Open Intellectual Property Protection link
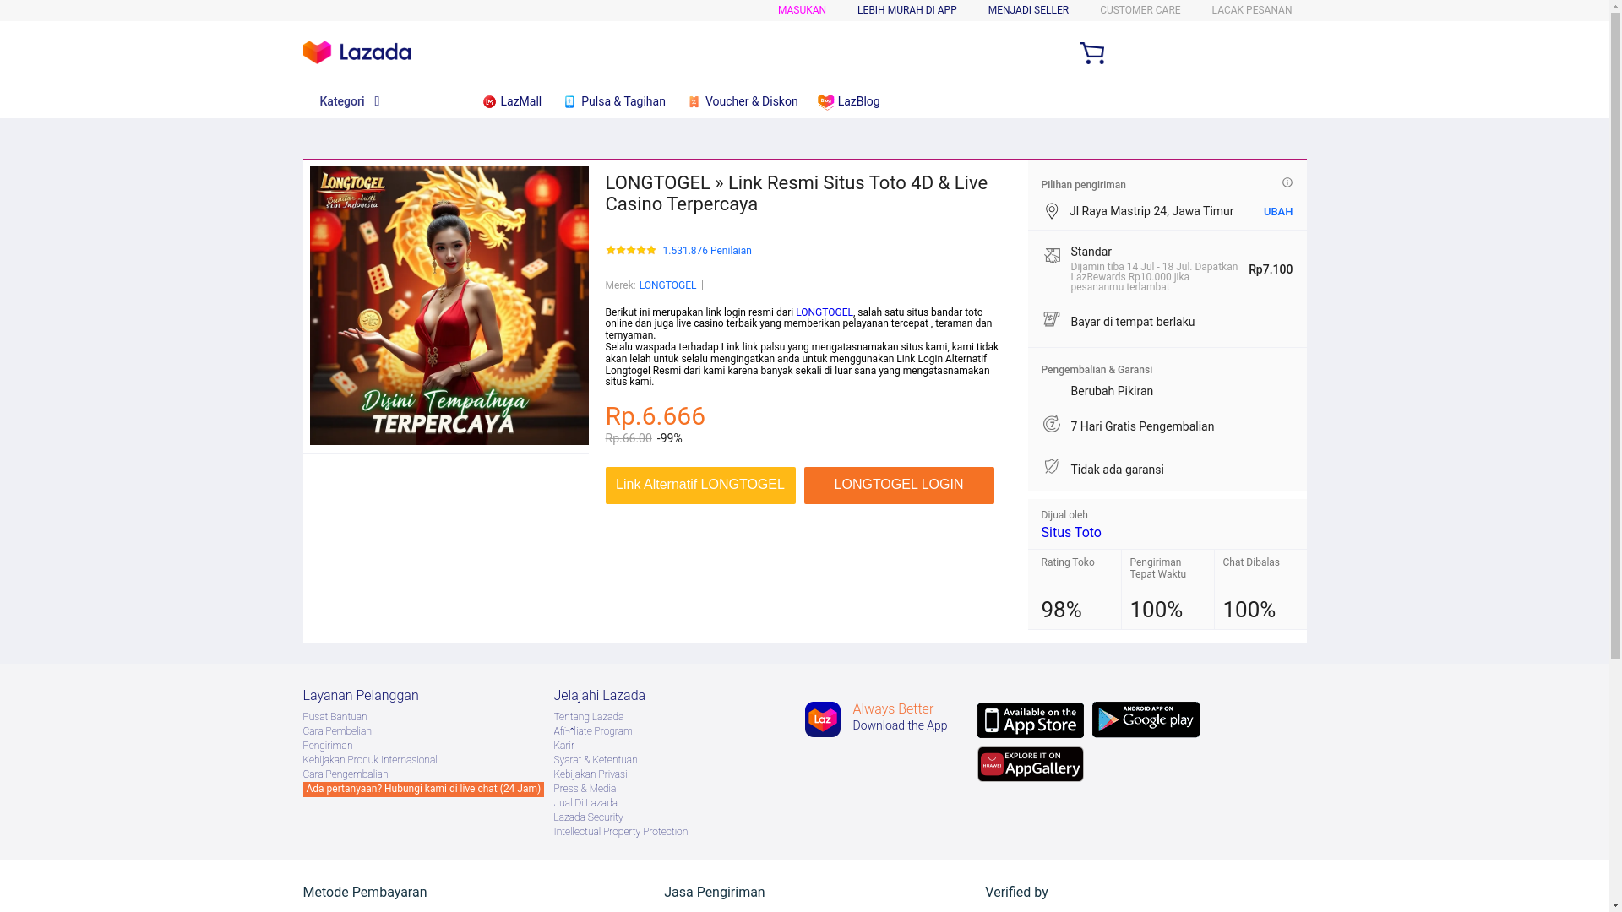This screenshot has width=1622, height=912. point(620,832)
